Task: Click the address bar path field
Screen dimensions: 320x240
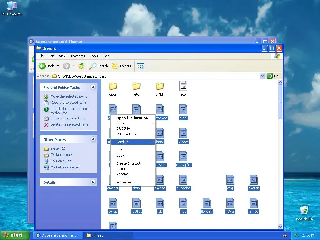Action: pos(156,76)
